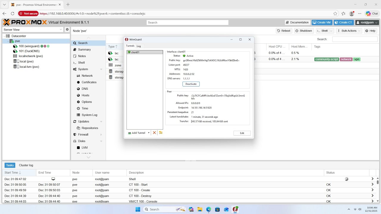Click the Help button
Viewport: 381px width, 214px height.
click(371, 31)
